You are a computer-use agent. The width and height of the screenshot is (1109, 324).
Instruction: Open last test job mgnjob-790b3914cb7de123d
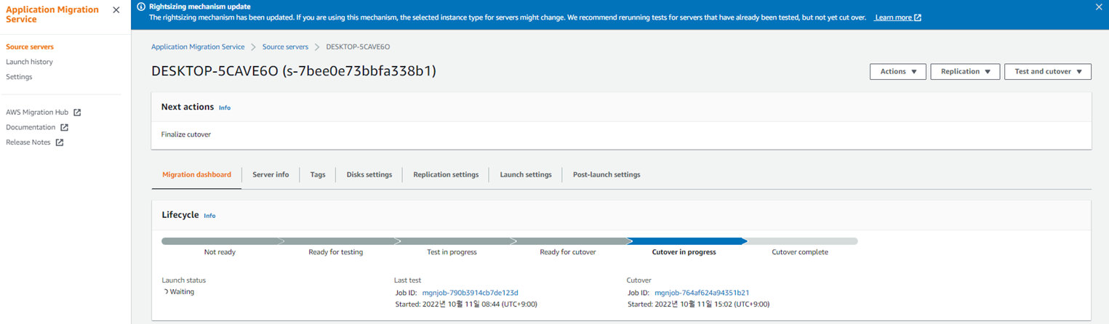pyautogui.click(x=470, y=293)
